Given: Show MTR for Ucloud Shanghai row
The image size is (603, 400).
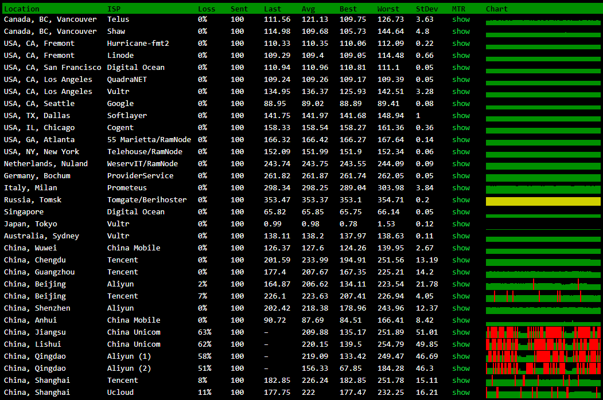Looking at the screenshot, I should point(461,393).
